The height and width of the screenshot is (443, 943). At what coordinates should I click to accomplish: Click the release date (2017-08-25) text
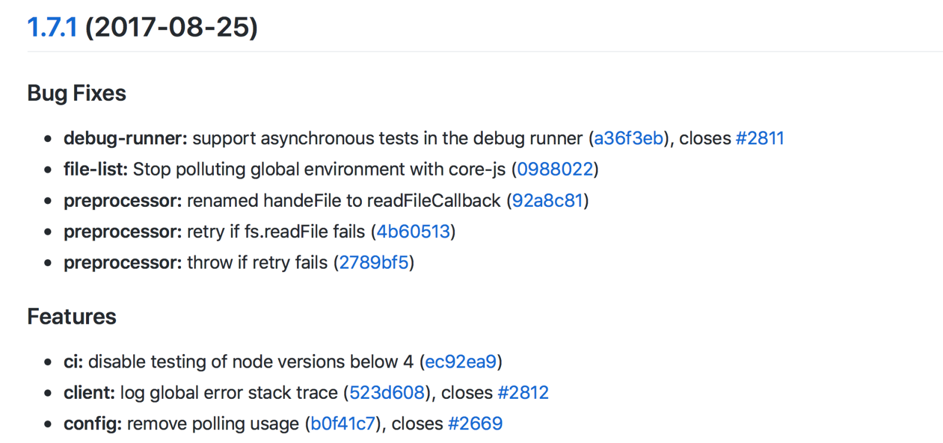(x=172, y=27)
